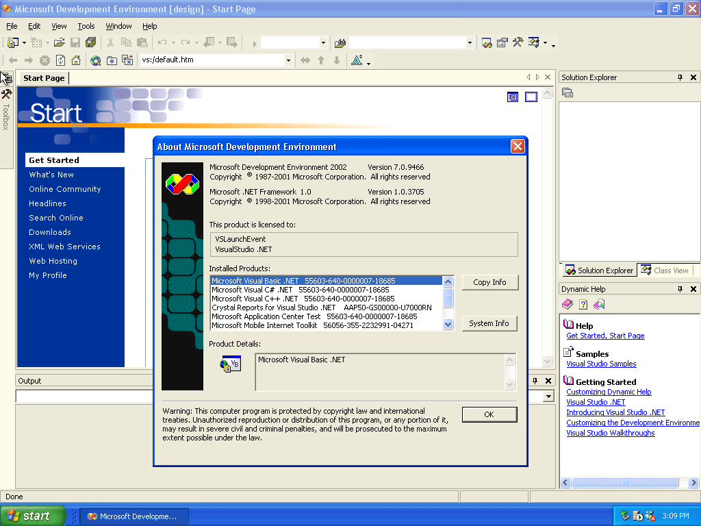Image resolution: width=701 pixels, height=526 pixels.
Task: Click the web Home icon
Action: tap(76, 60)
